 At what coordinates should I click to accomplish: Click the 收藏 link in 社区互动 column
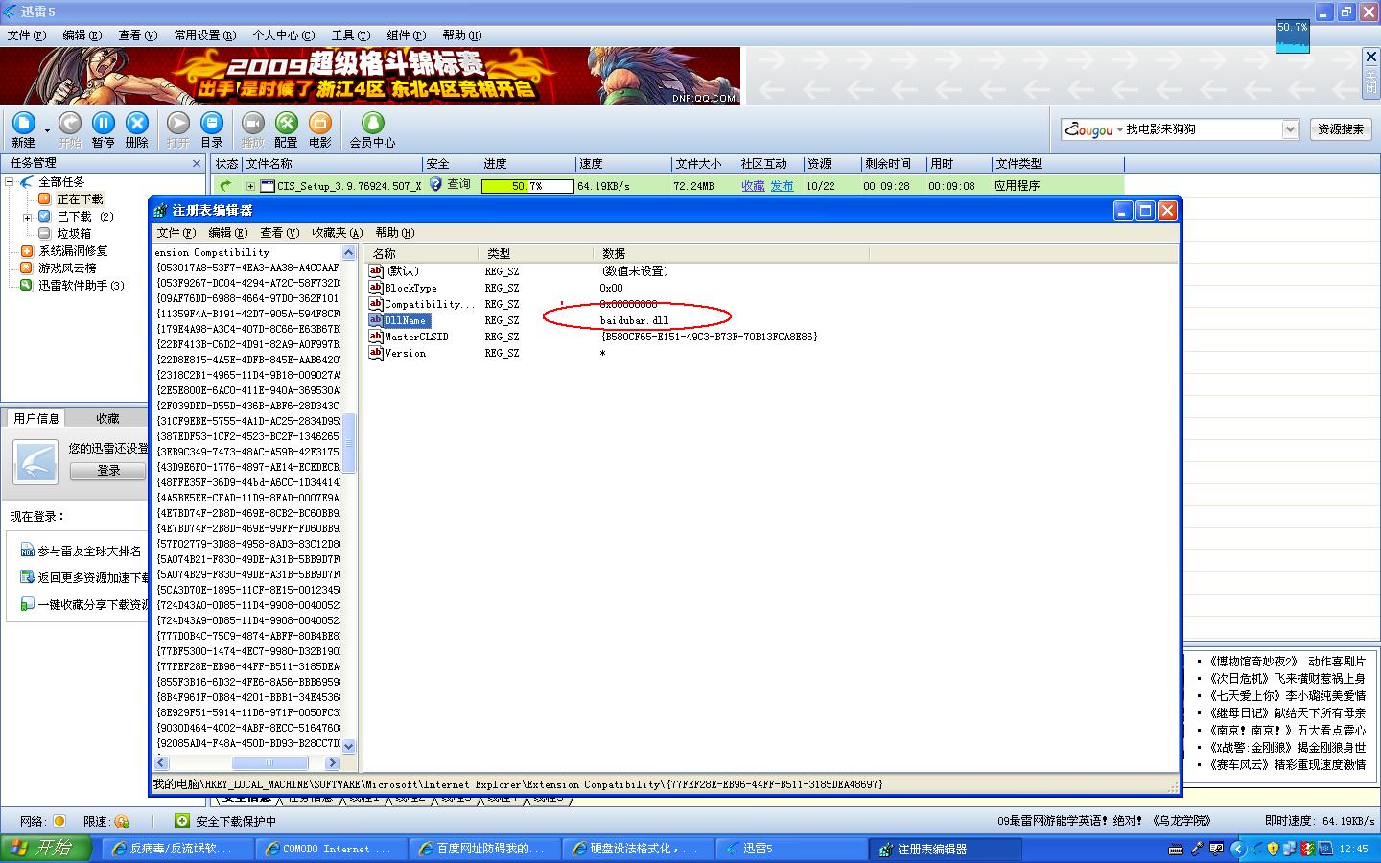coord(753,186)
